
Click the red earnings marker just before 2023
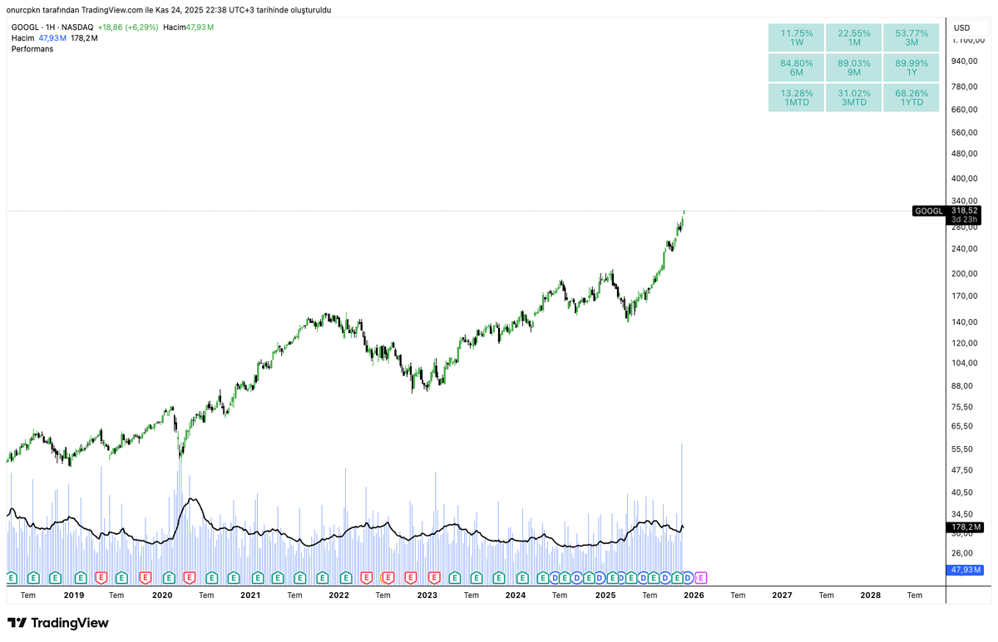tap(409, 577)
